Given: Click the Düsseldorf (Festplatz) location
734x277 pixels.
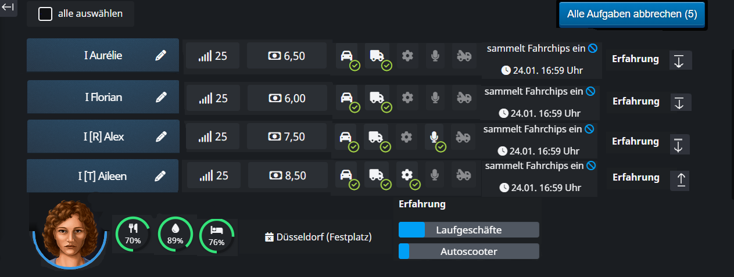Looking at the screenshot, I should point(318,237).
